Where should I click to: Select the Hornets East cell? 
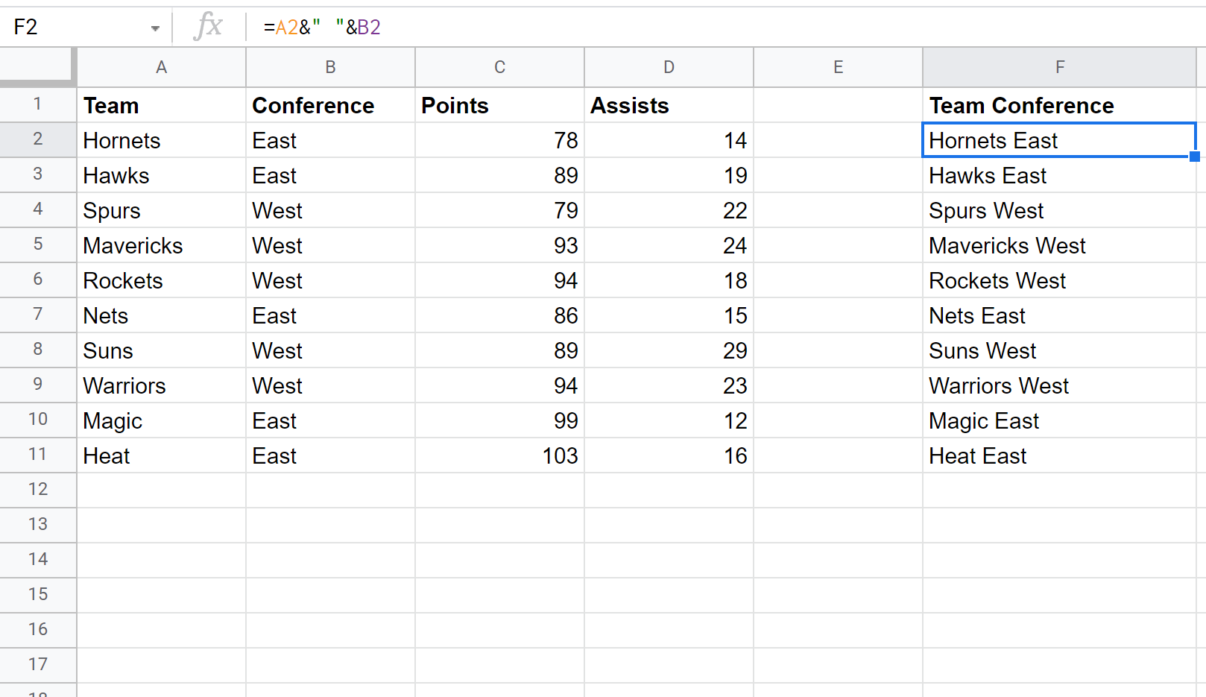coord(1059,140)
